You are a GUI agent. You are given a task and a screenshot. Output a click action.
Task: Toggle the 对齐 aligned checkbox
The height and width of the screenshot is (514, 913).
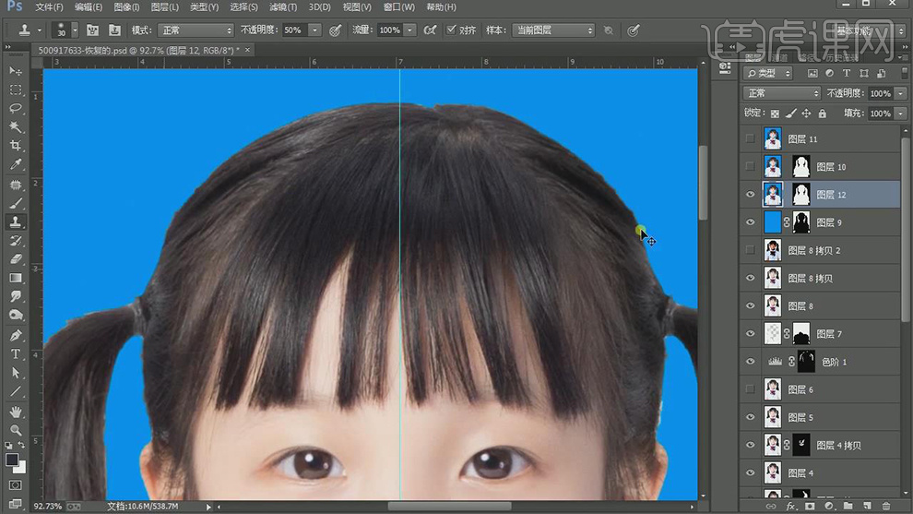click(451, 30)
